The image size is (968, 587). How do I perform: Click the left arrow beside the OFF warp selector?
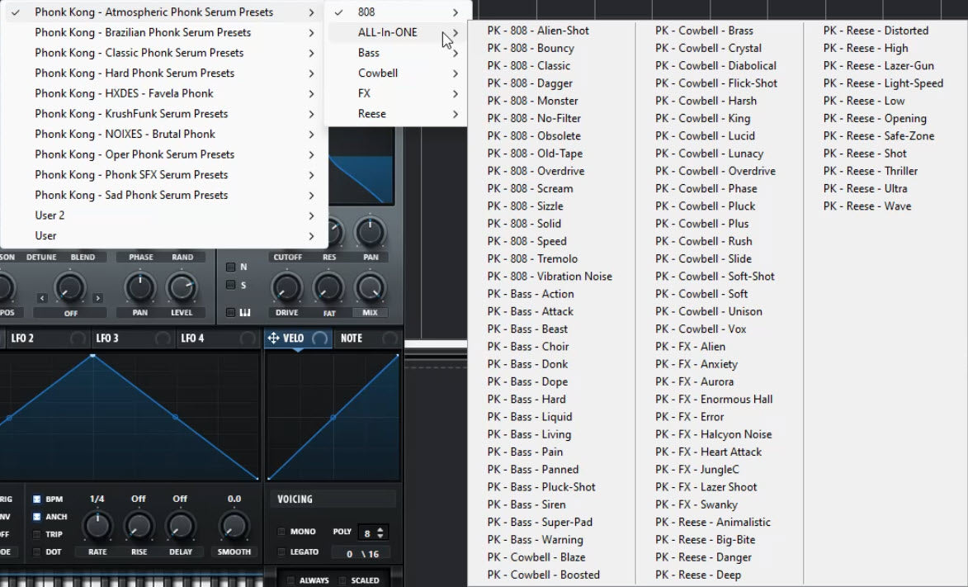(x=42, y=298)
